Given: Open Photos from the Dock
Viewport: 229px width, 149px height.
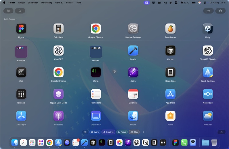Looking at the screenshot, I should click(119, 142).
